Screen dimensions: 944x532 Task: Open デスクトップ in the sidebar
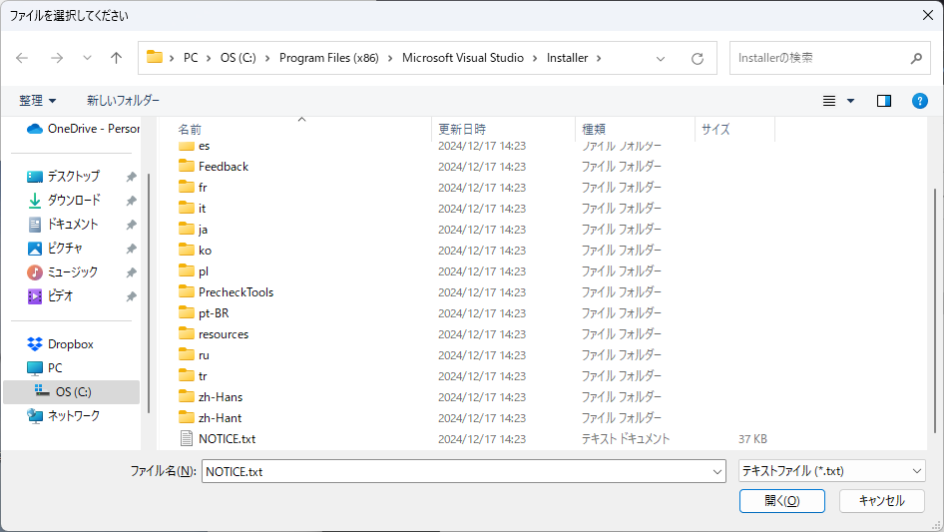point(74,176)
